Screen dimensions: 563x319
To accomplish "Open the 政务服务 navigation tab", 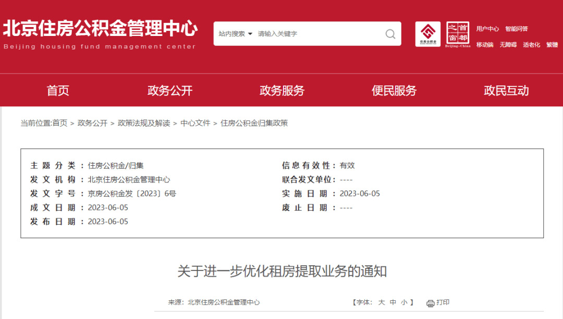I will (x=282, y=90).
